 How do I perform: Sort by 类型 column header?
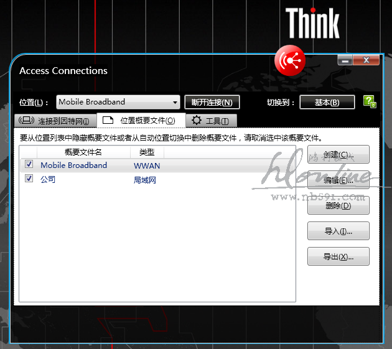(x=147, y=152)
